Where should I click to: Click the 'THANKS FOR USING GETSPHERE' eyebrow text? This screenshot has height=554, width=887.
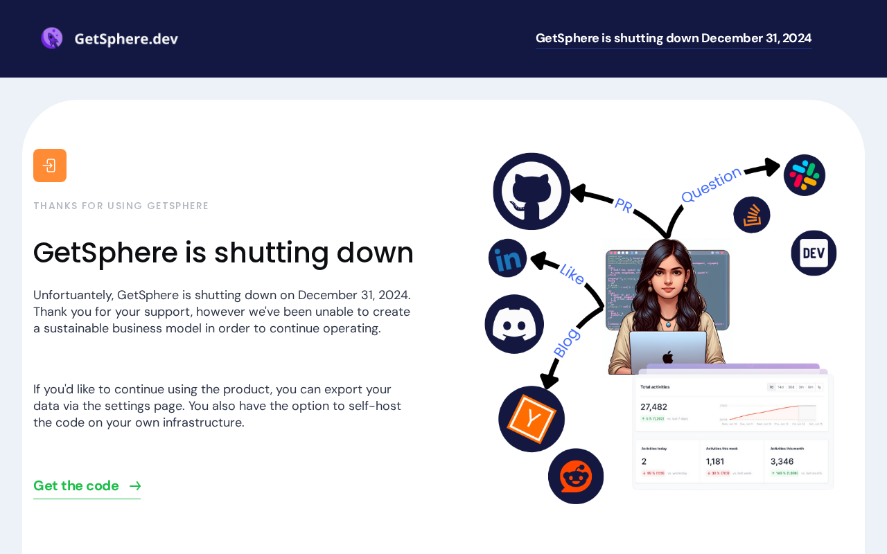point(121,206)
